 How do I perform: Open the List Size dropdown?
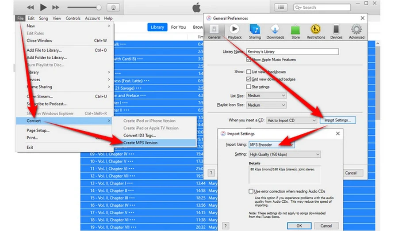point(266,95)
